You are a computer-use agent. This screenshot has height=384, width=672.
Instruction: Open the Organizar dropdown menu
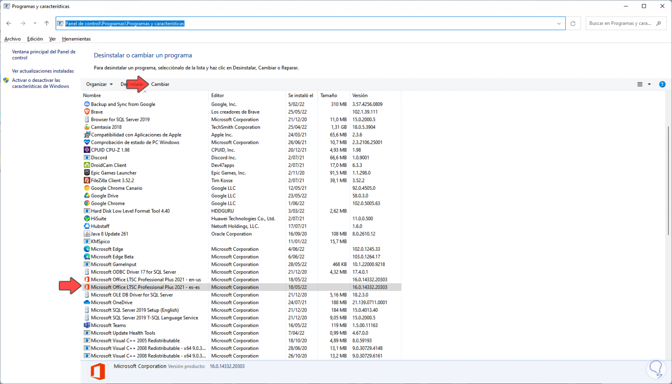click(x=99, y=84)
